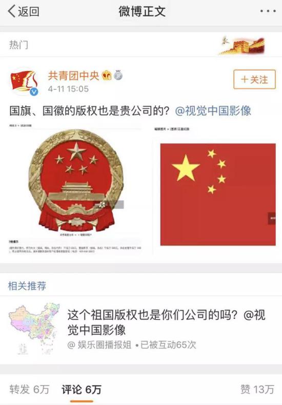The height and width of the screenshot is (405, 282).
Task: Follow the account with +关注 button
Action: click(x=254, y=79)
